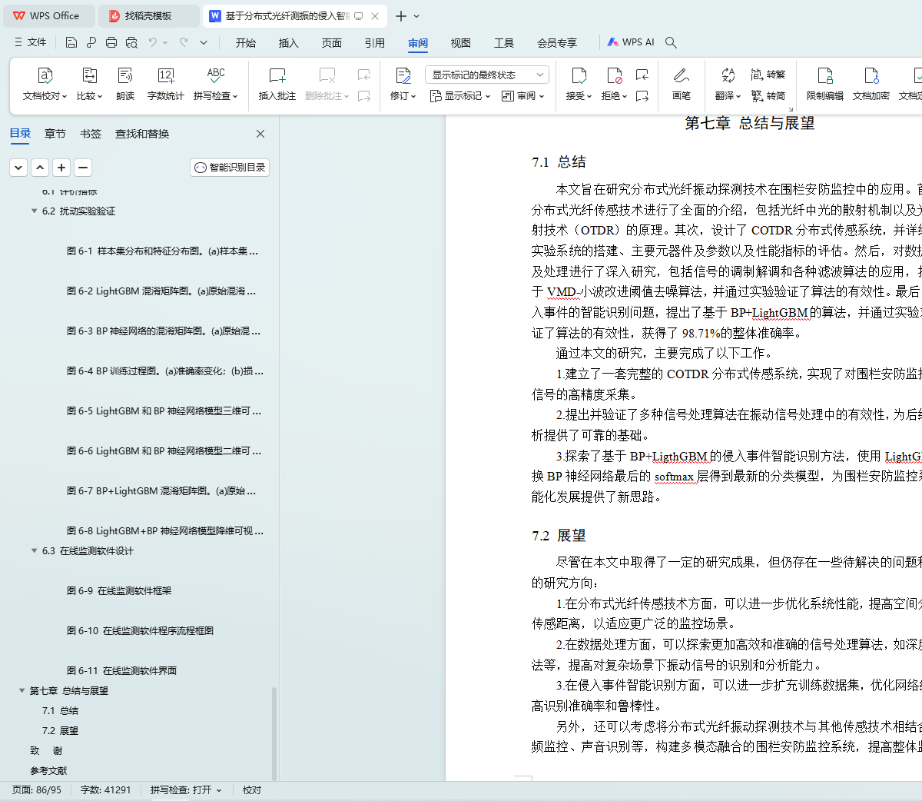
Task: Click 字数: 41291 in status bar
Action: [106, 790]
